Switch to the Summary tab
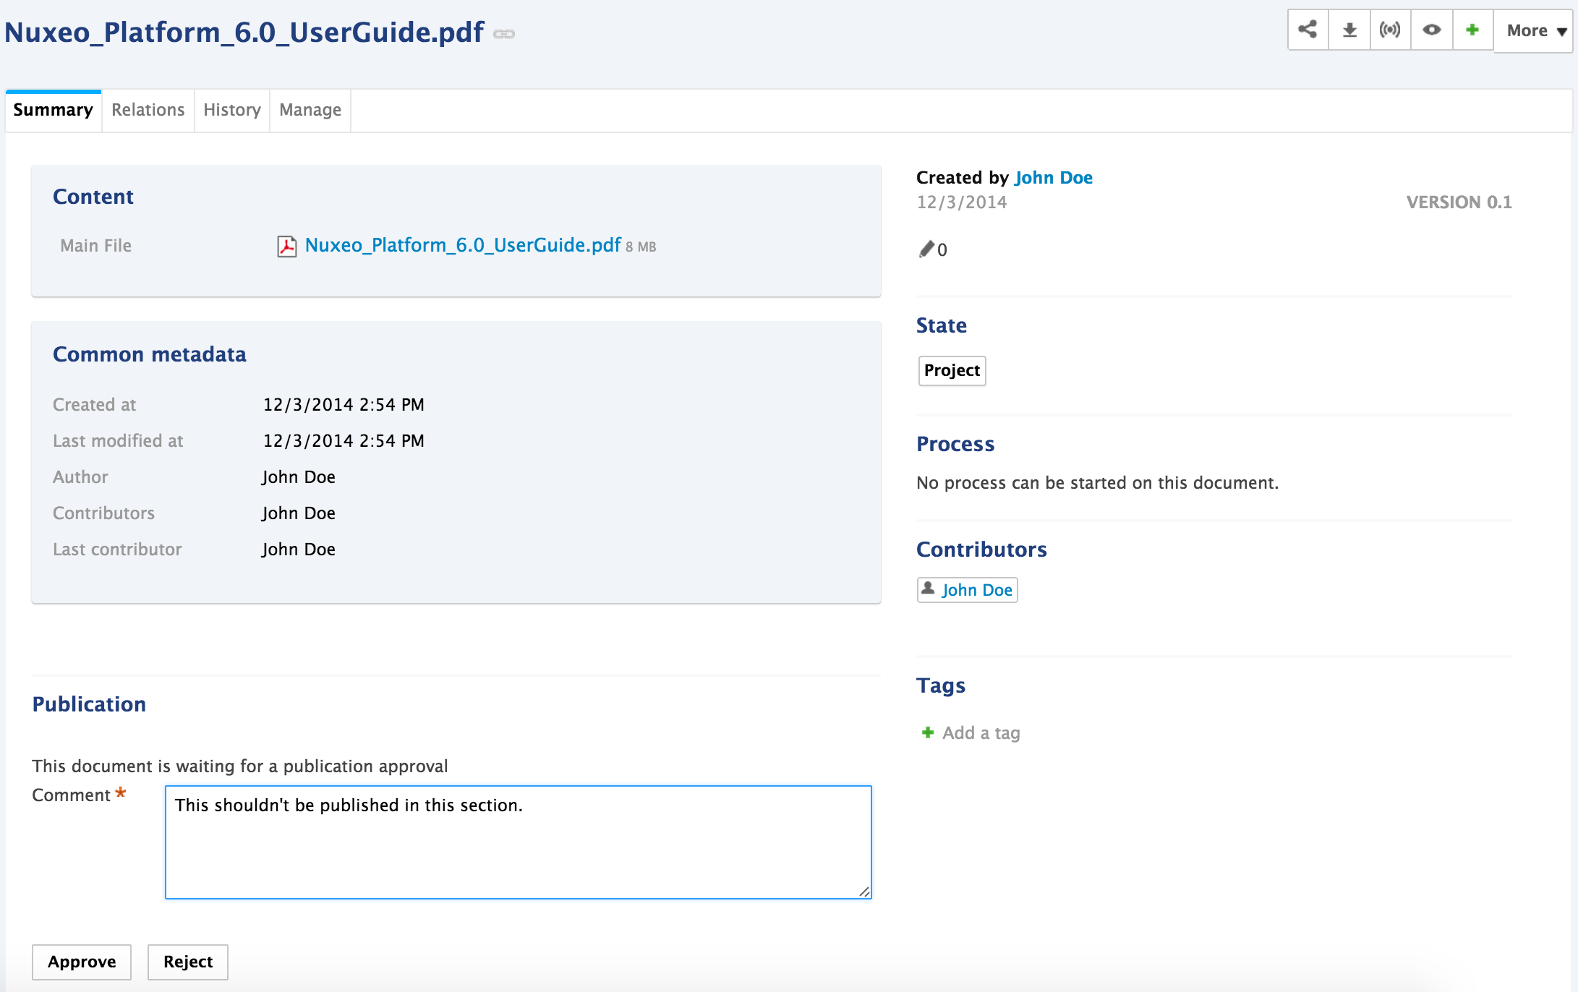Screen dimensions: 1578x992 (54, 110)
